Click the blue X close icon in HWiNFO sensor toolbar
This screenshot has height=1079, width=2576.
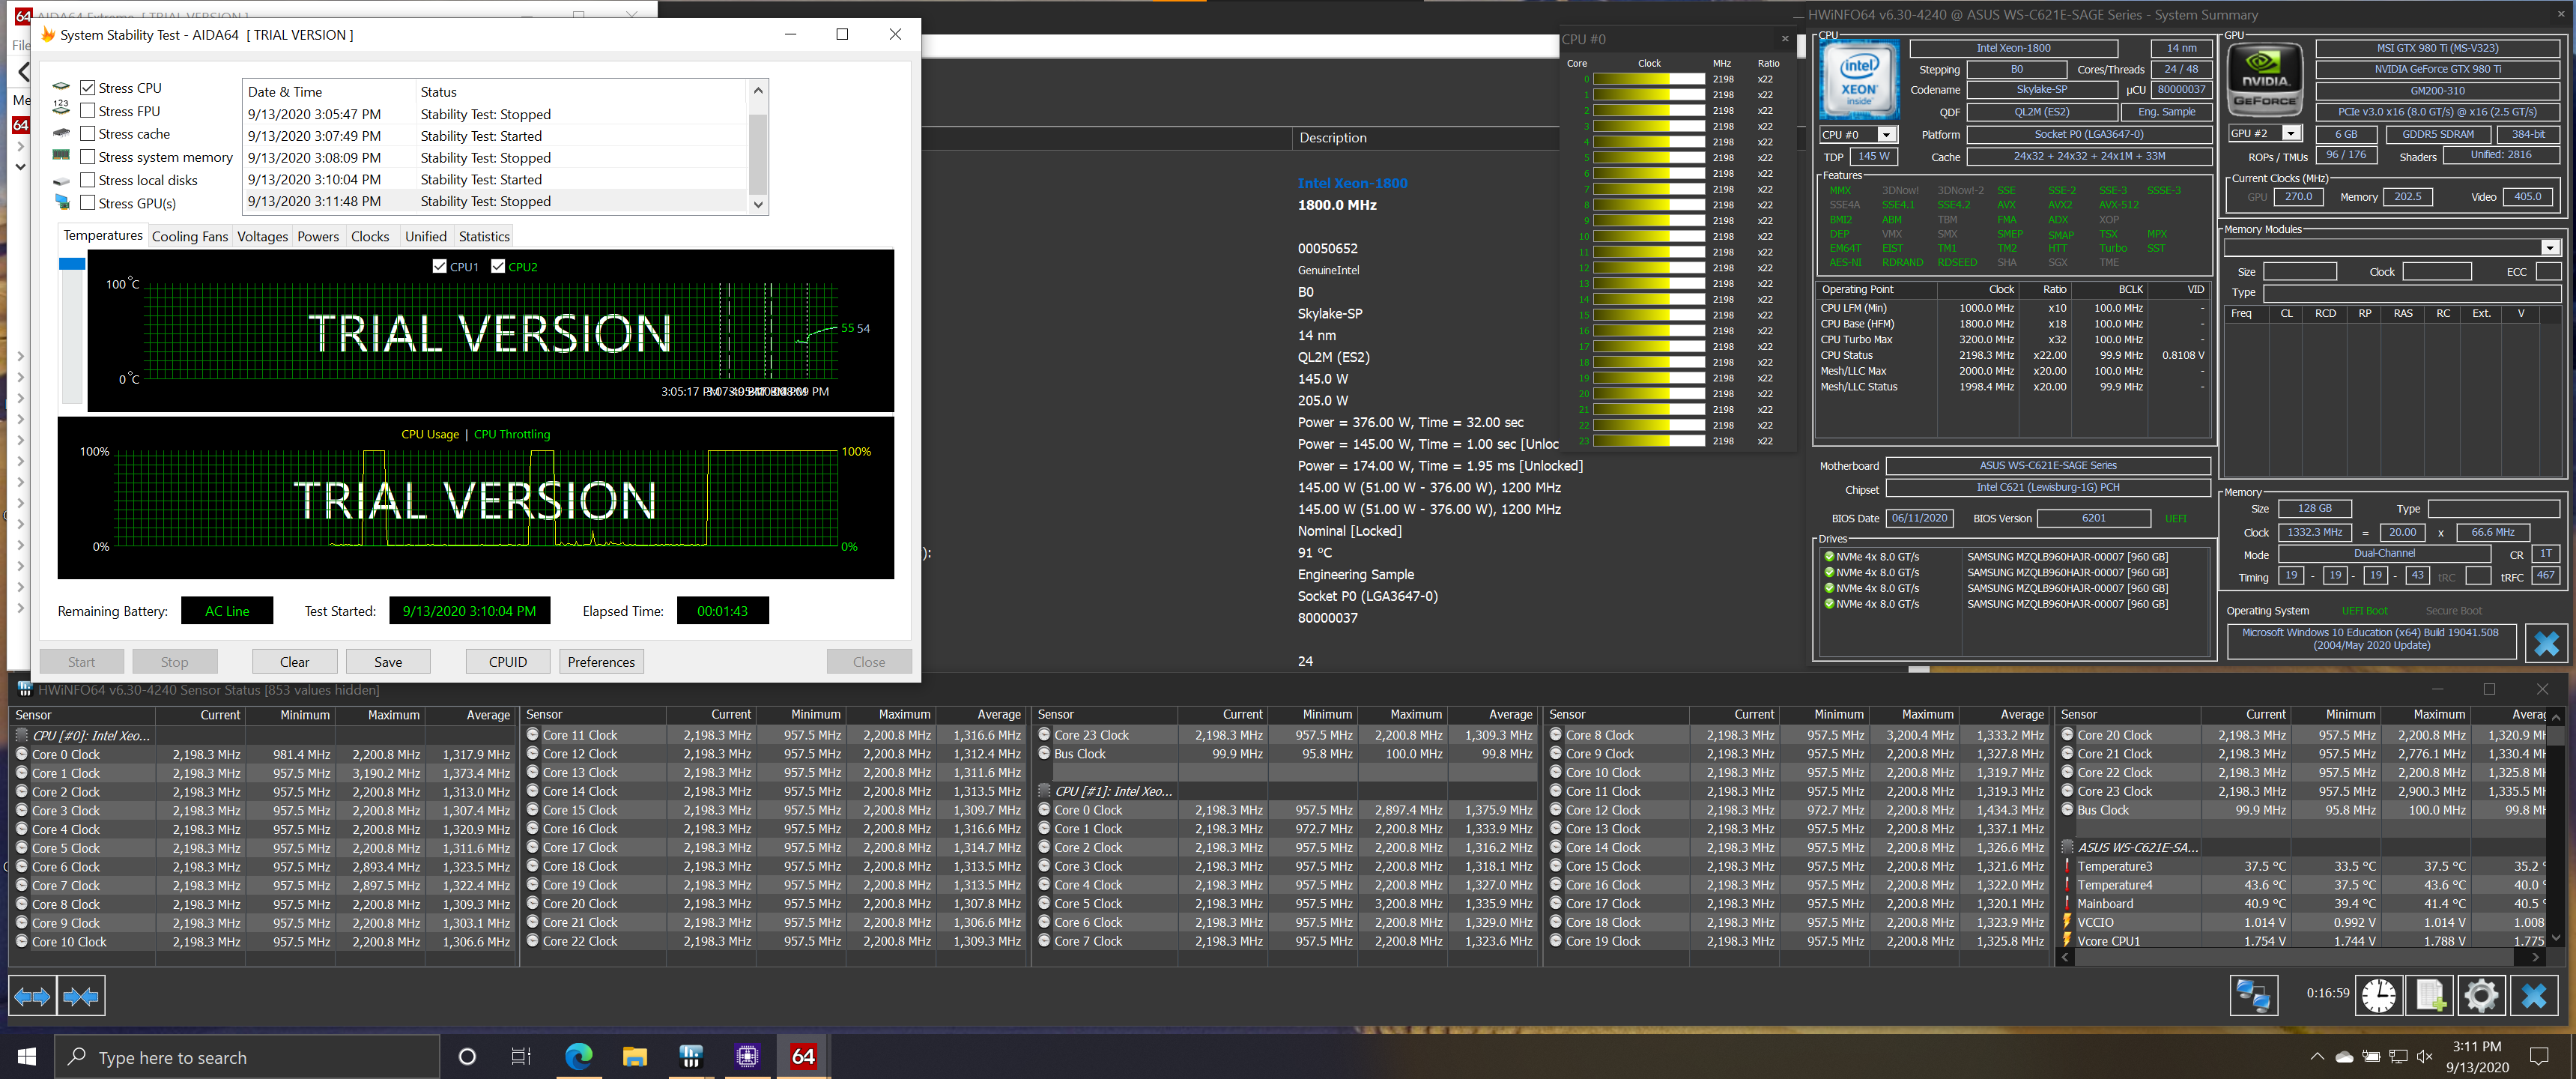[x=2533, y=996]
